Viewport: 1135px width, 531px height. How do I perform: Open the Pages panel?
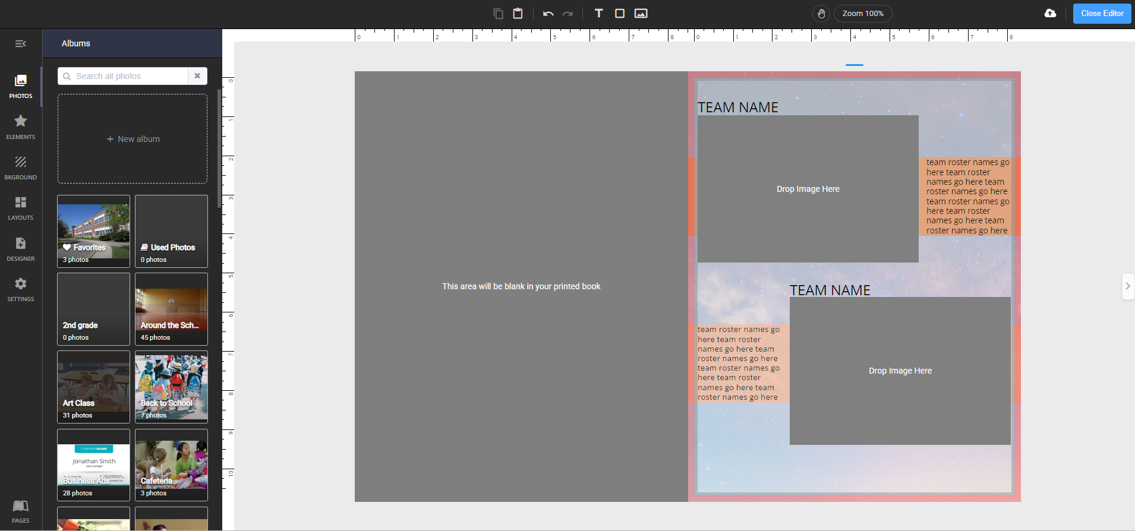click(21, 511)
